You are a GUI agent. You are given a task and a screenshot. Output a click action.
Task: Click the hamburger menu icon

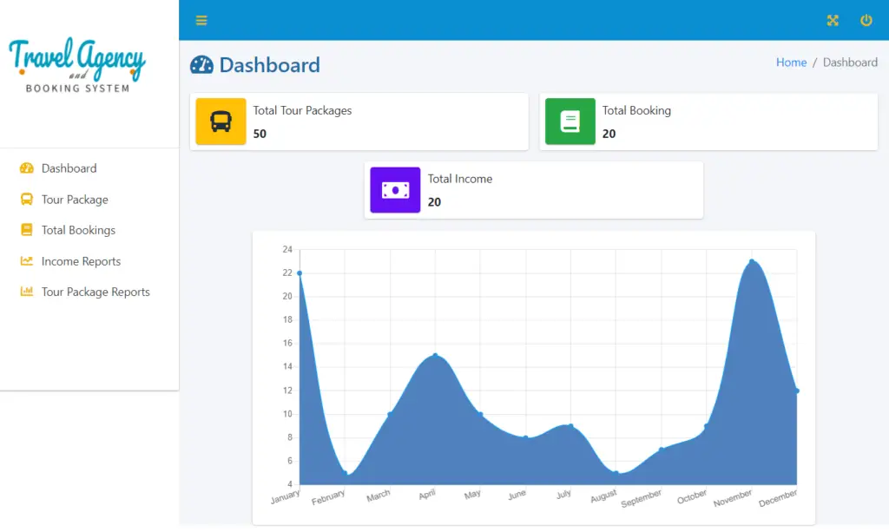[201, 21]
